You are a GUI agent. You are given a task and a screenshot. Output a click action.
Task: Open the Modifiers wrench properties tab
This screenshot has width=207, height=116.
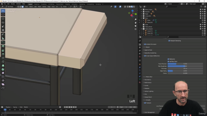click(x=140, y=67)
